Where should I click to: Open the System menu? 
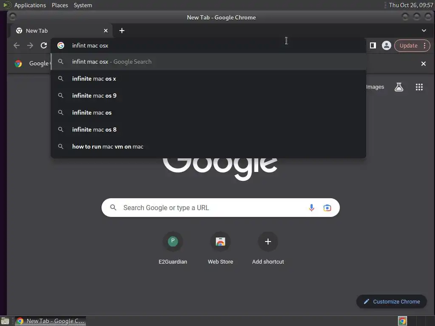[83, 5]
